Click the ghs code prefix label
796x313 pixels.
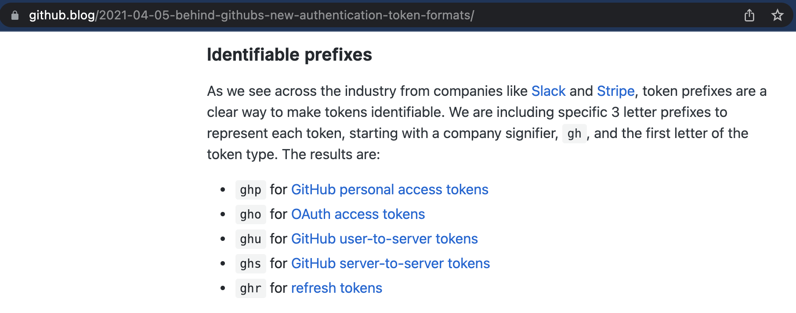point(251,264)
